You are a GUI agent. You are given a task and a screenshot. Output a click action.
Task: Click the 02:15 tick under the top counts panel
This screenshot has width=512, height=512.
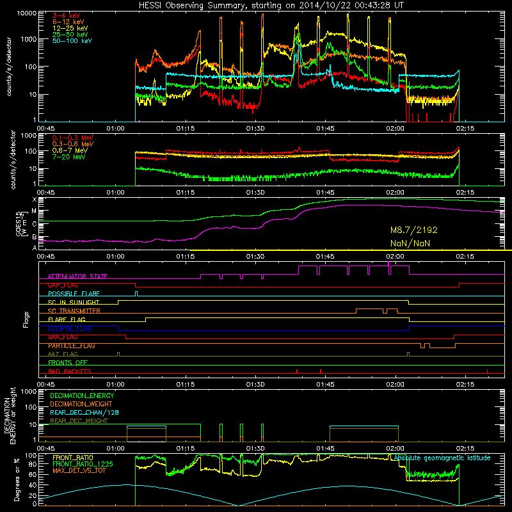[x=465, y=129]
